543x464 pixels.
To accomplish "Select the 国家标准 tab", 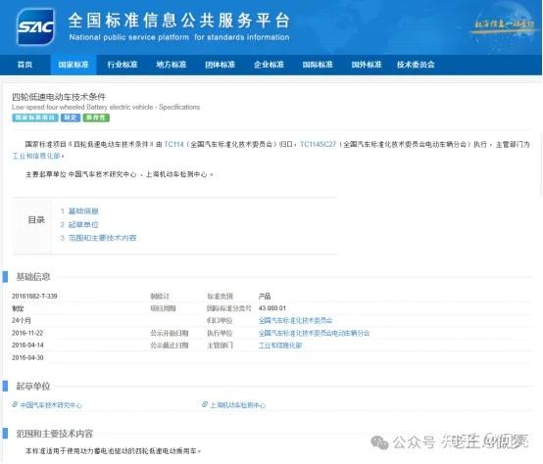I will pos(74,65).
